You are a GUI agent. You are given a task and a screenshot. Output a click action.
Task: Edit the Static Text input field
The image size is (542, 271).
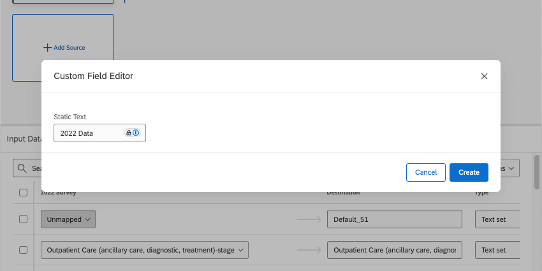pyautogui.click(x=89, y=133)
